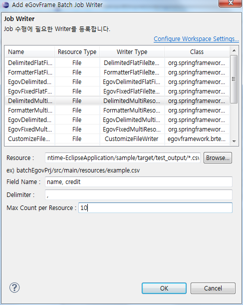243x305 pixels.
Task: Click table scrollbar up arrow
Action: point(234,50)
